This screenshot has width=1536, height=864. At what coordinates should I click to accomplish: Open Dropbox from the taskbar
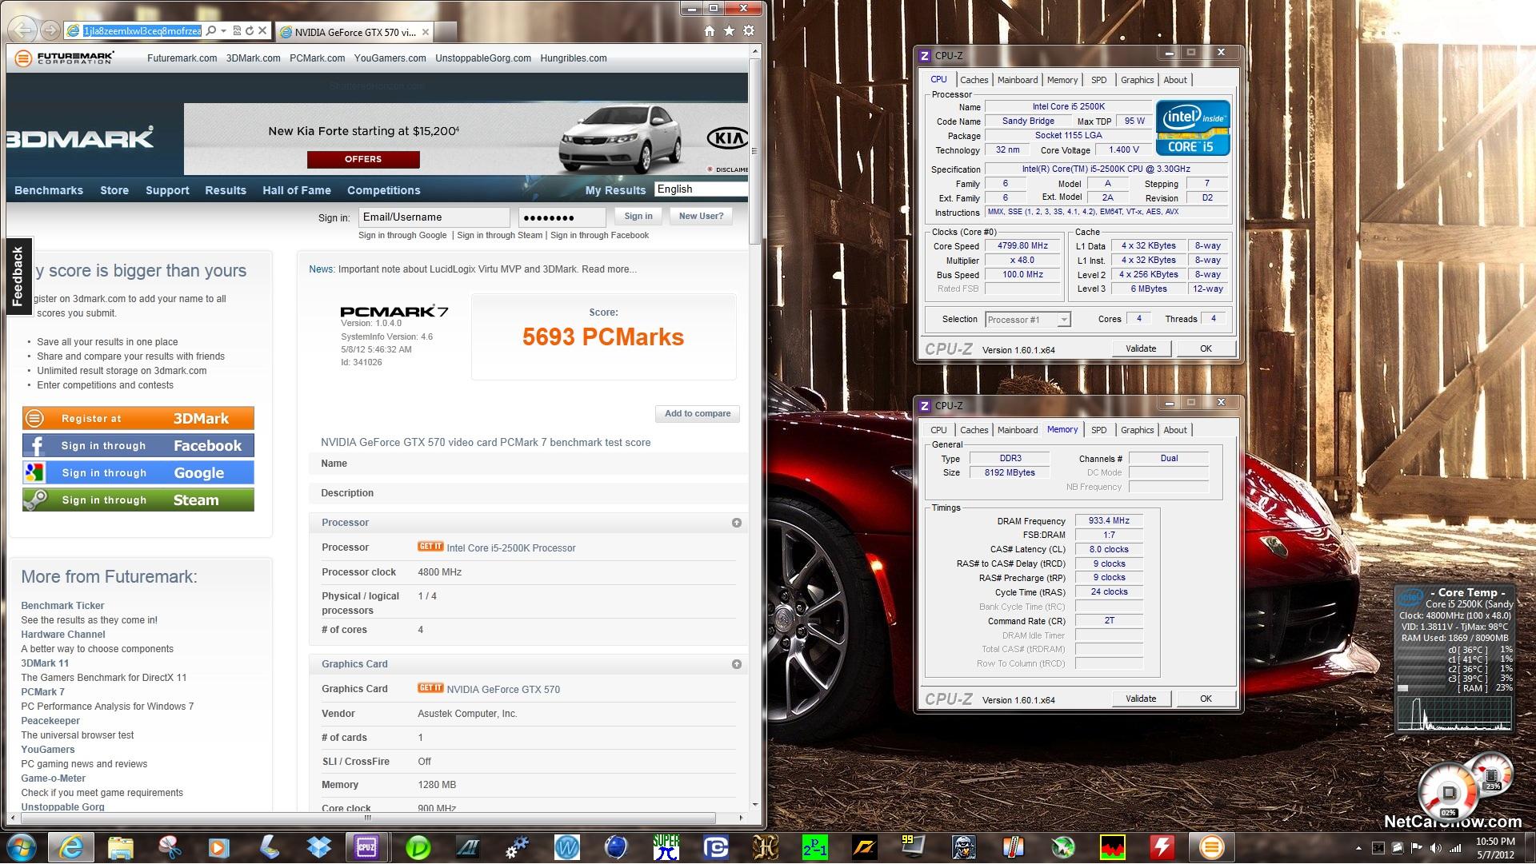(x=318, y=847)
